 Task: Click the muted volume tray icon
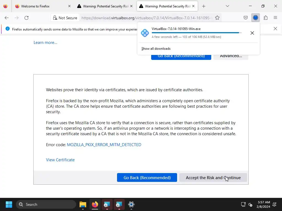click(x=250, y=204)
